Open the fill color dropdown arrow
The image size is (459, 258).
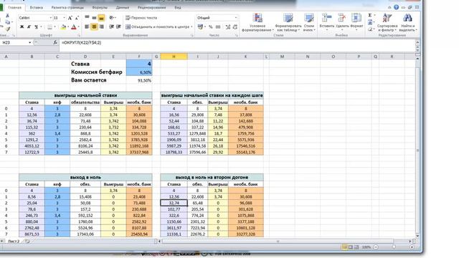click(68, 27)
